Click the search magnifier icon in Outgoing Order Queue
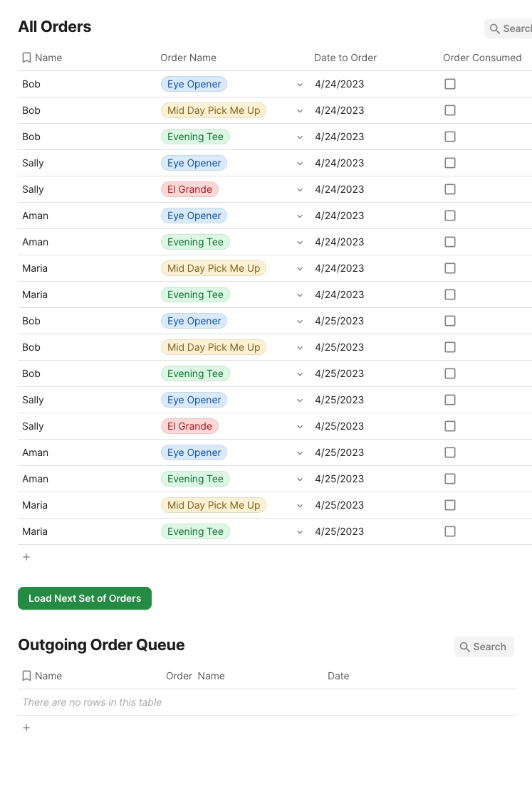This screenshot has width=532, height=801. point(465,647)
